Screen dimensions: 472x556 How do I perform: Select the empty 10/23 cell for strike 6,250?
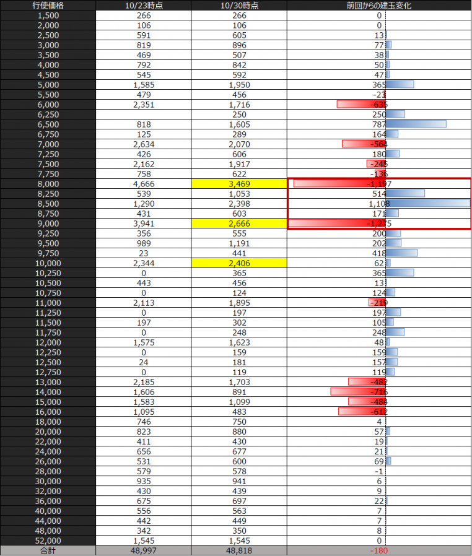click(x=144, y=115)
